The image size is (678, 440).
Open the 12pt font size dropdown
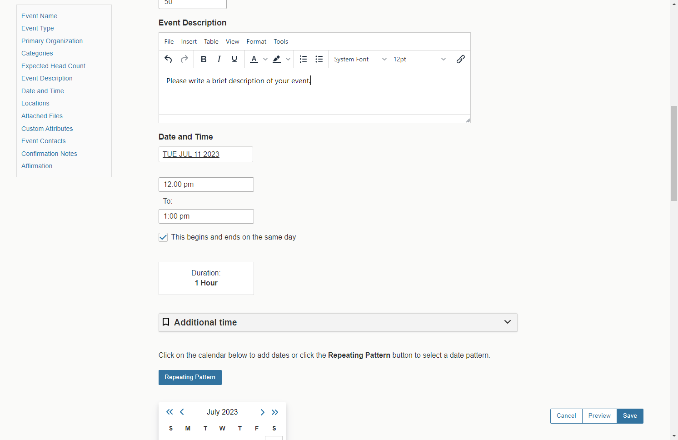[419, 59]
